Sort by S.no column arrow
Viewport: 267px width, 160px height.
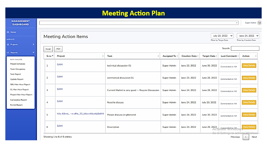click(53, 56)
